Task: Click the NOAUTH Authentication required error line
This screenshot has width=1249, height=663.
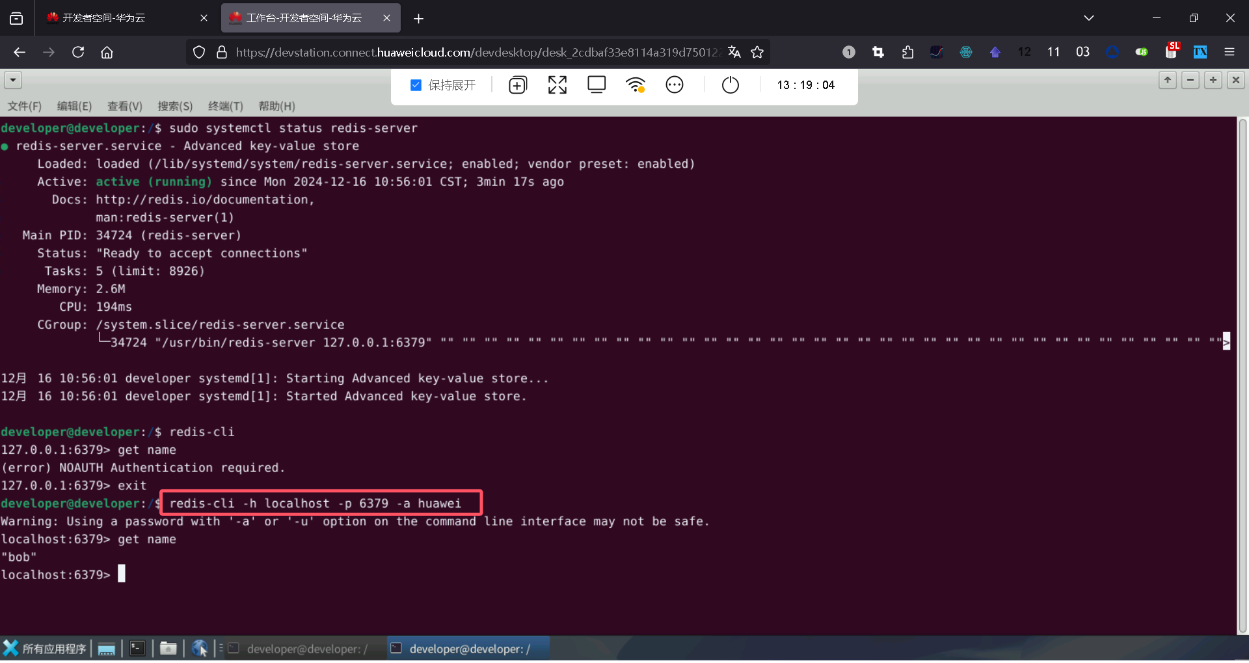Action: coord(142,468)
